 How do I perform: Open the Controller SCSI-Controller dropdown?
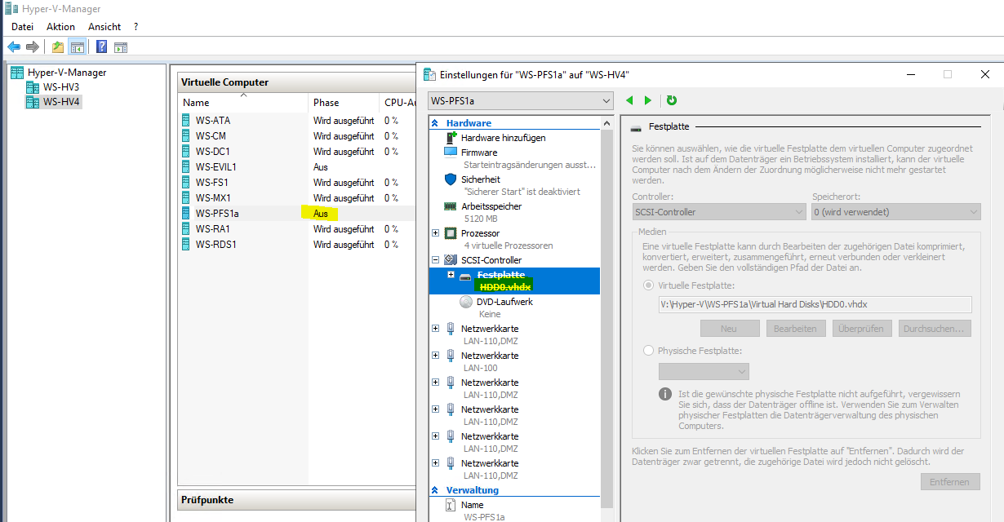(719, 212)
